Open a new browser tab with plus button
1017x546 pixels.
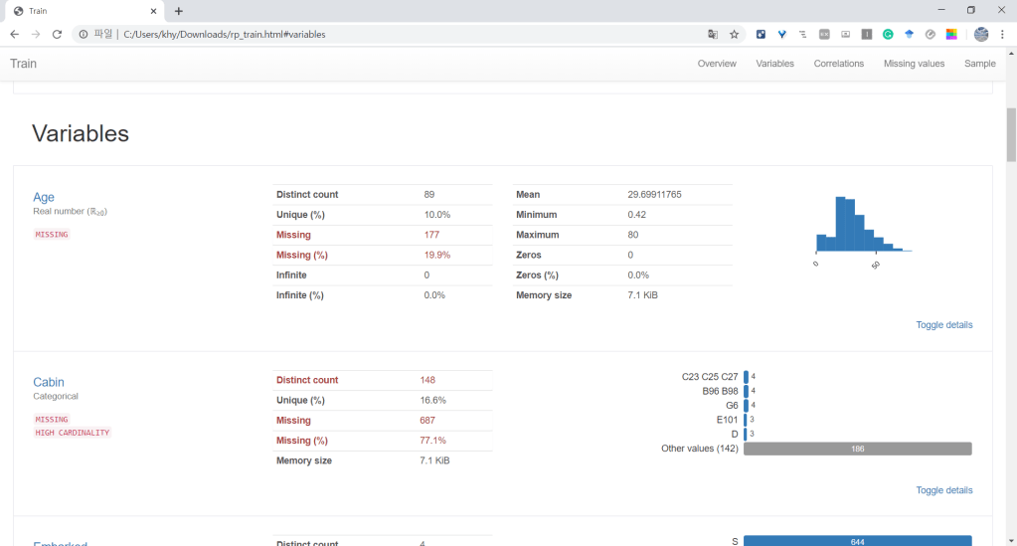point(179,11)
